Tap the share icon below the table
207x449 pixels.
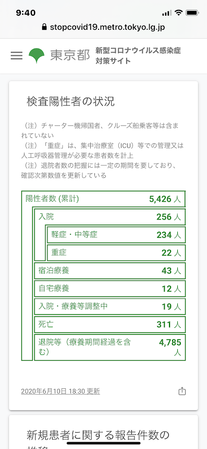click(x=182, y=391)
